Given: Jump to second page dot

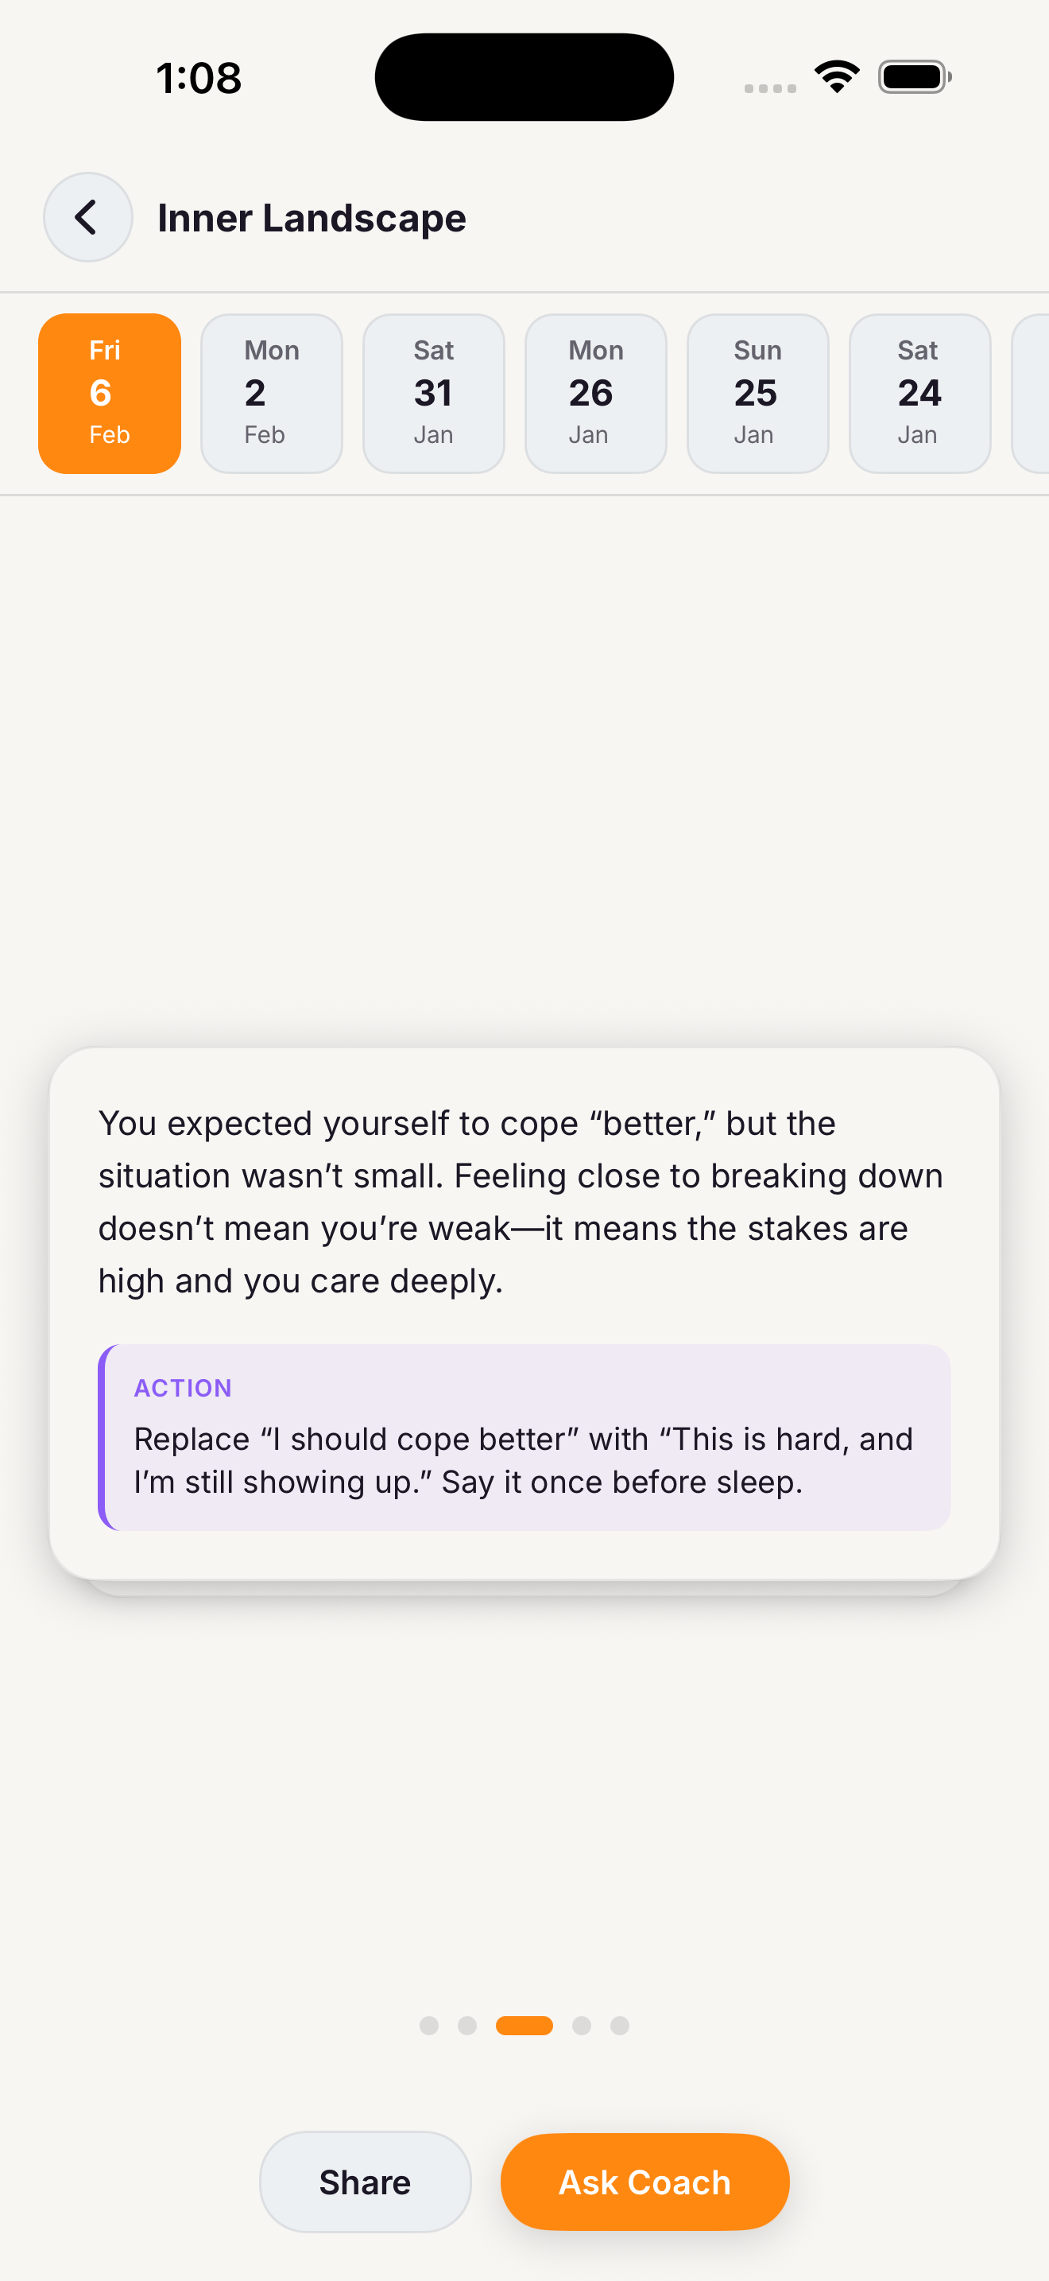Looking at the screenshot, I should coord(467,2026).
